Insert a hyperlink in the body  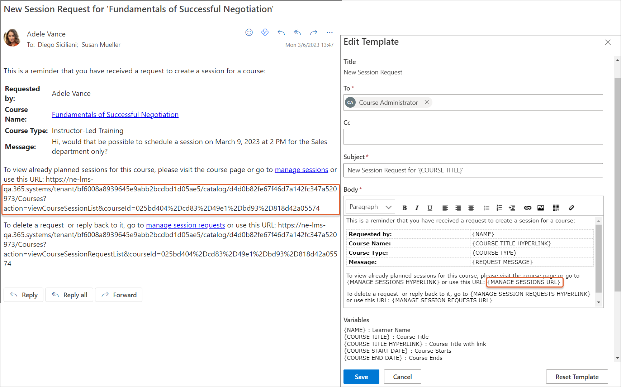527,208
